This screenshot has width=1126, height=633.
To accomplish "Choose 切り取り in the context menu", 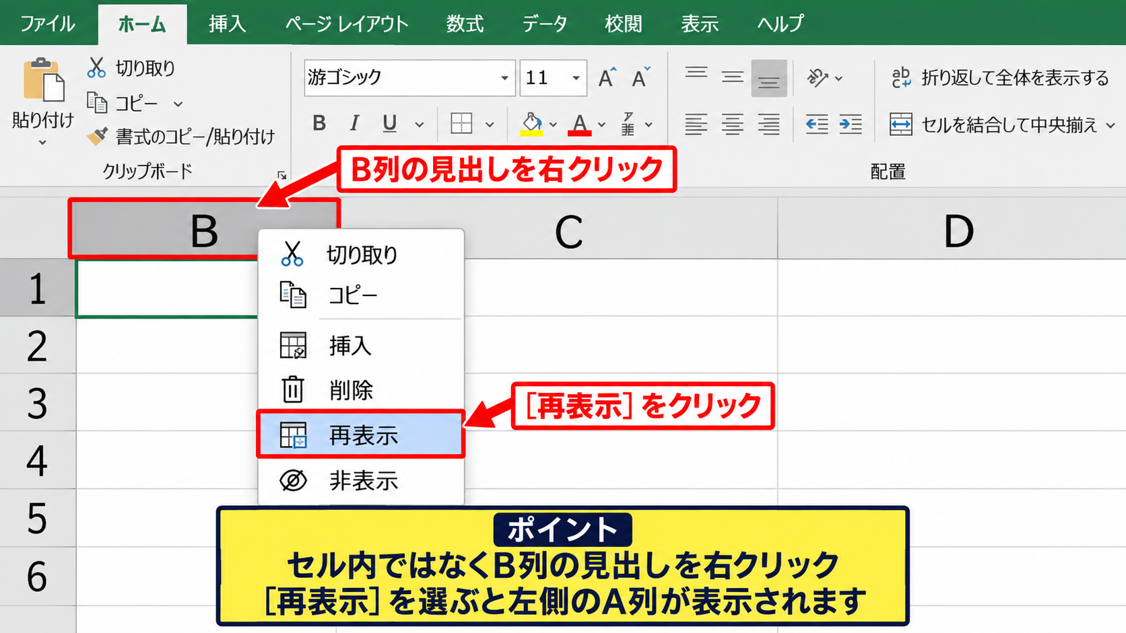I will tap(361, 254).
